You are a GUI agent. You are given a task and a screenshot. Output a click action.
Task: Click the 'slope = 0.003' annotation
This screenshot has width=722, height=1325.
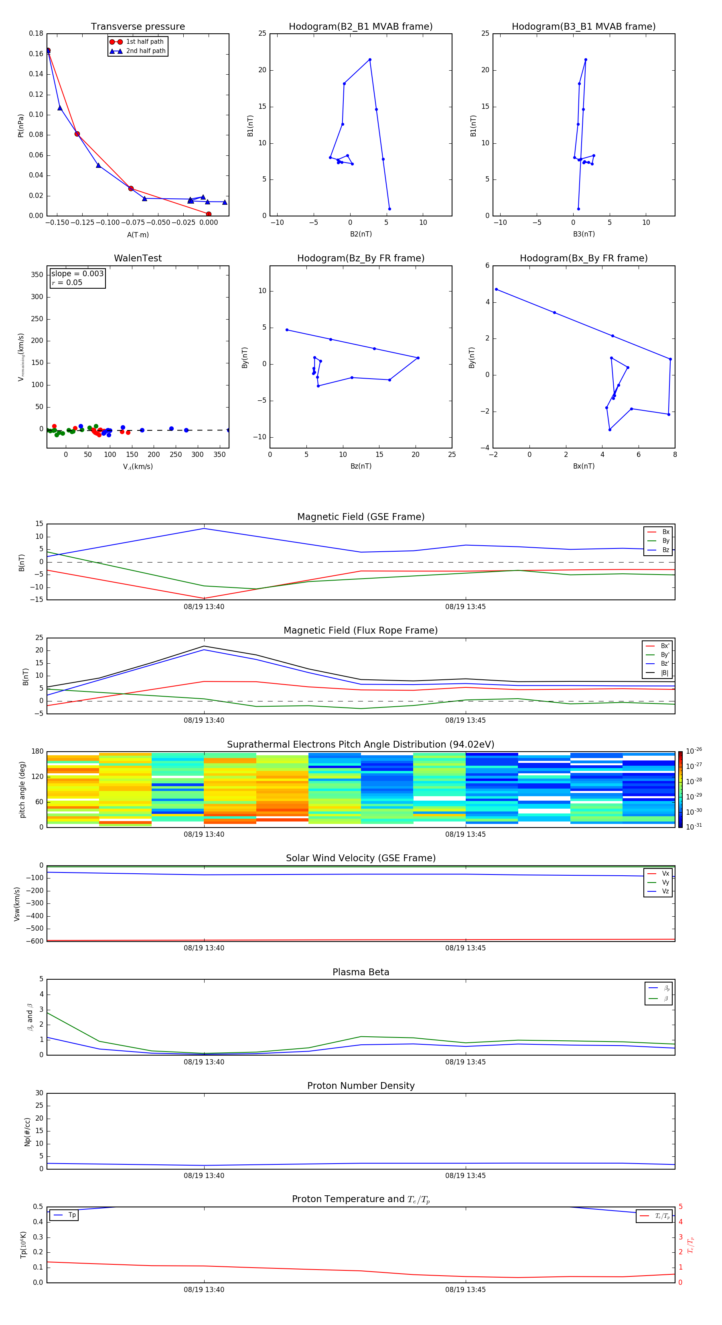click(77, 274)
